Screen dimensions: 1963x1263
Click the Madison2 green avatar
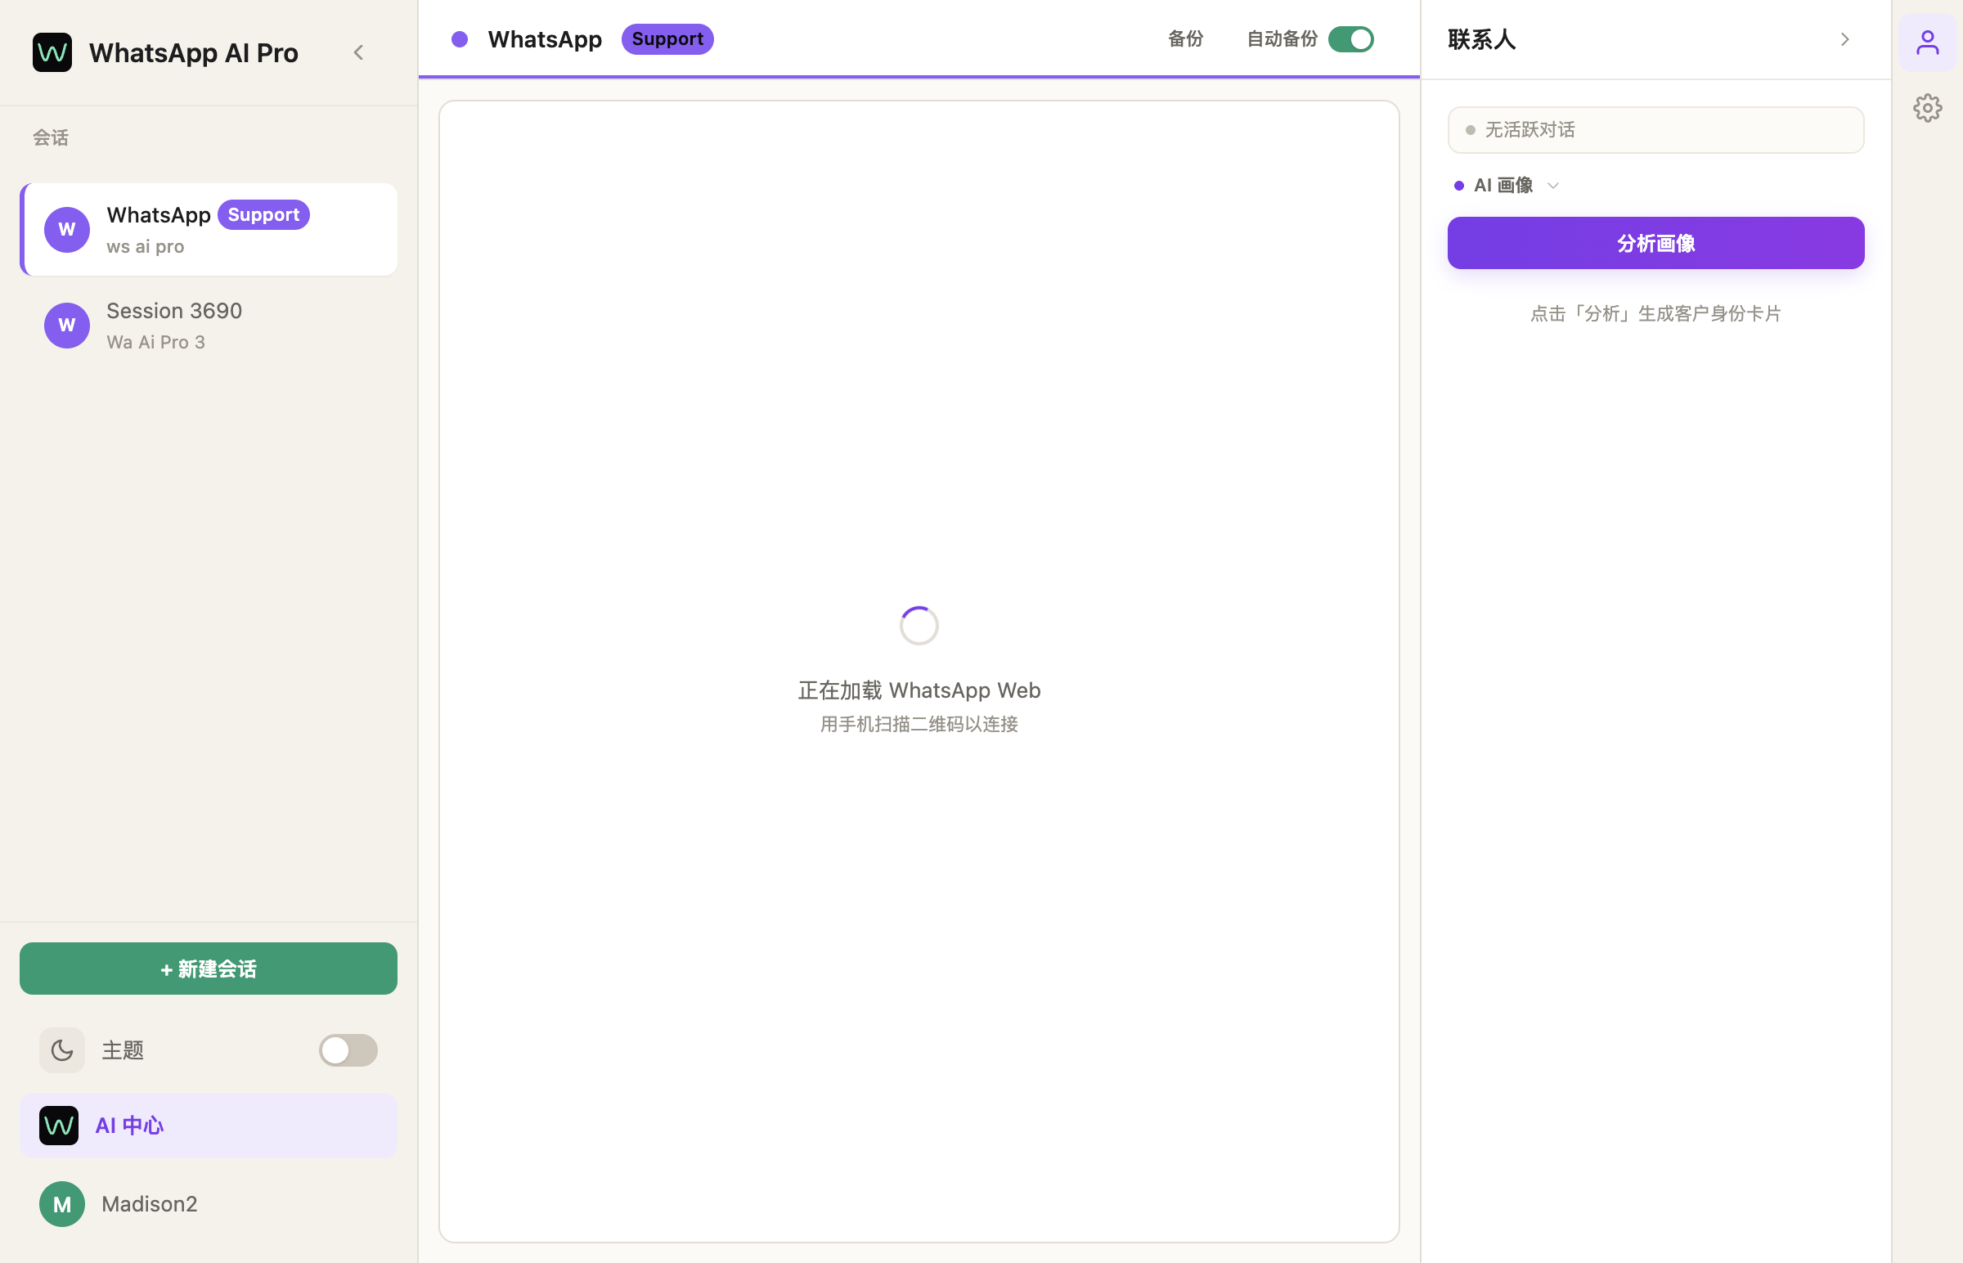click(62, 1204)
